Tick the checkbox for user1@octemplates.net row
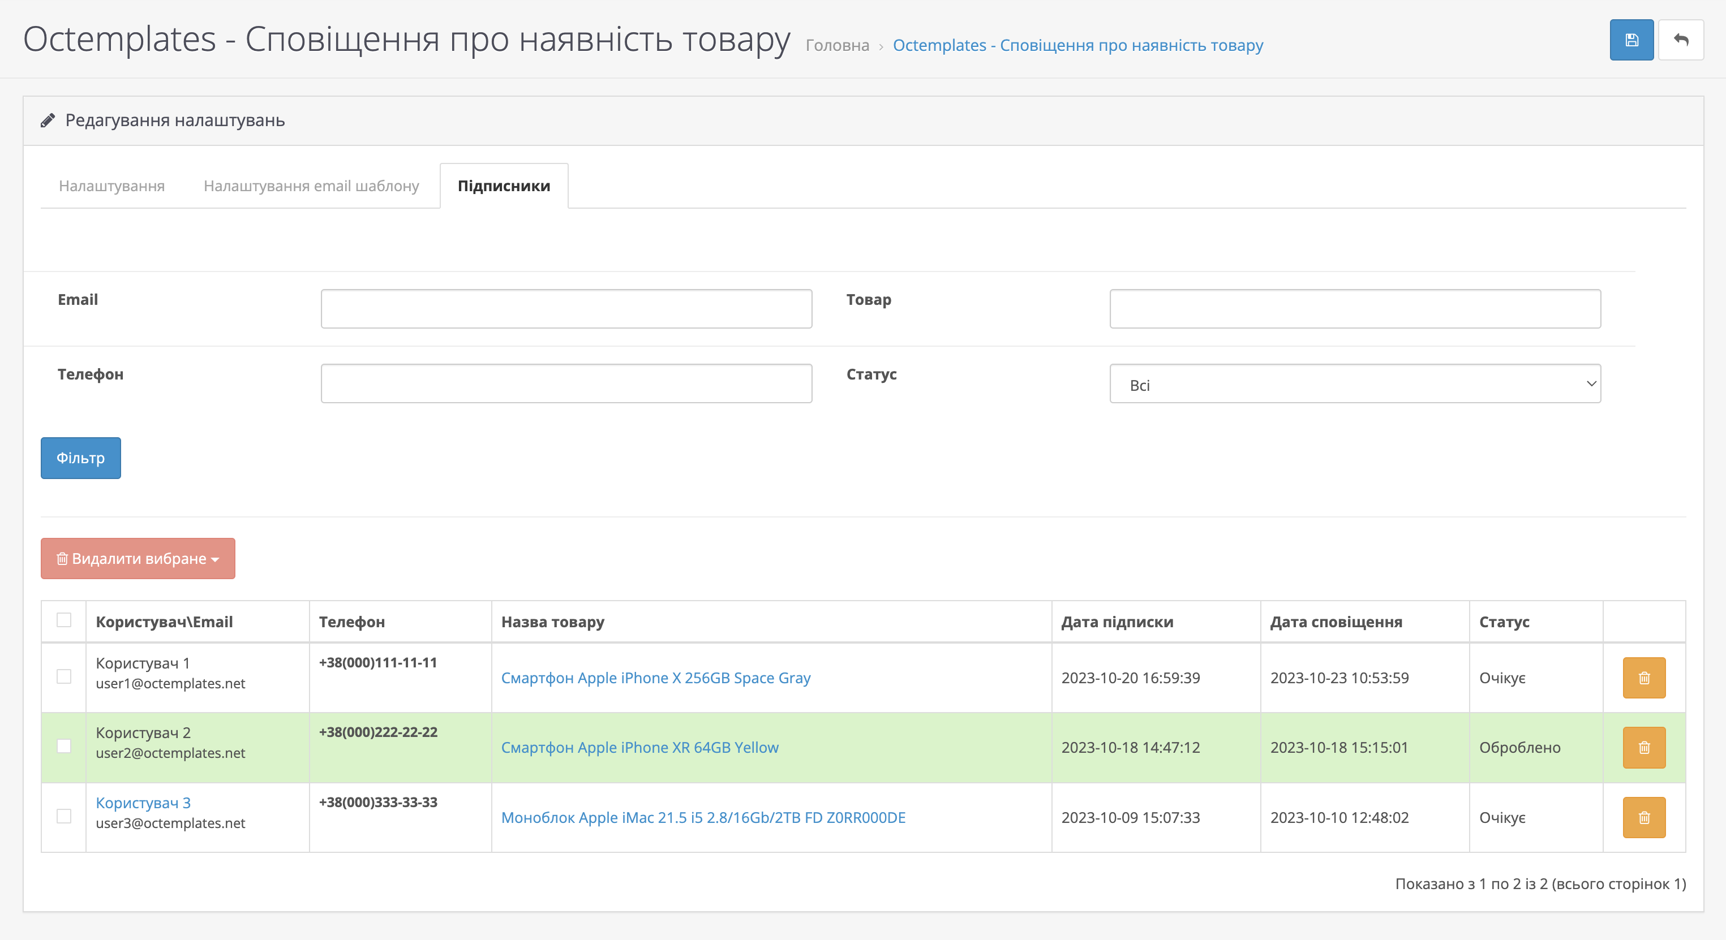Screen dimensions: 1726x940 [63, 676]
